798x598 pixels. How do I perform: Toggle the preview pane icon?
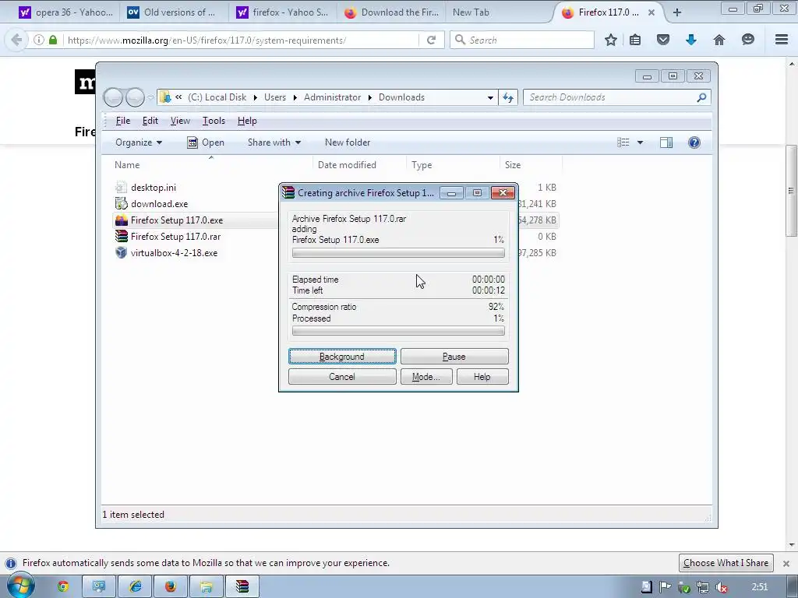(x=666, y=142)
